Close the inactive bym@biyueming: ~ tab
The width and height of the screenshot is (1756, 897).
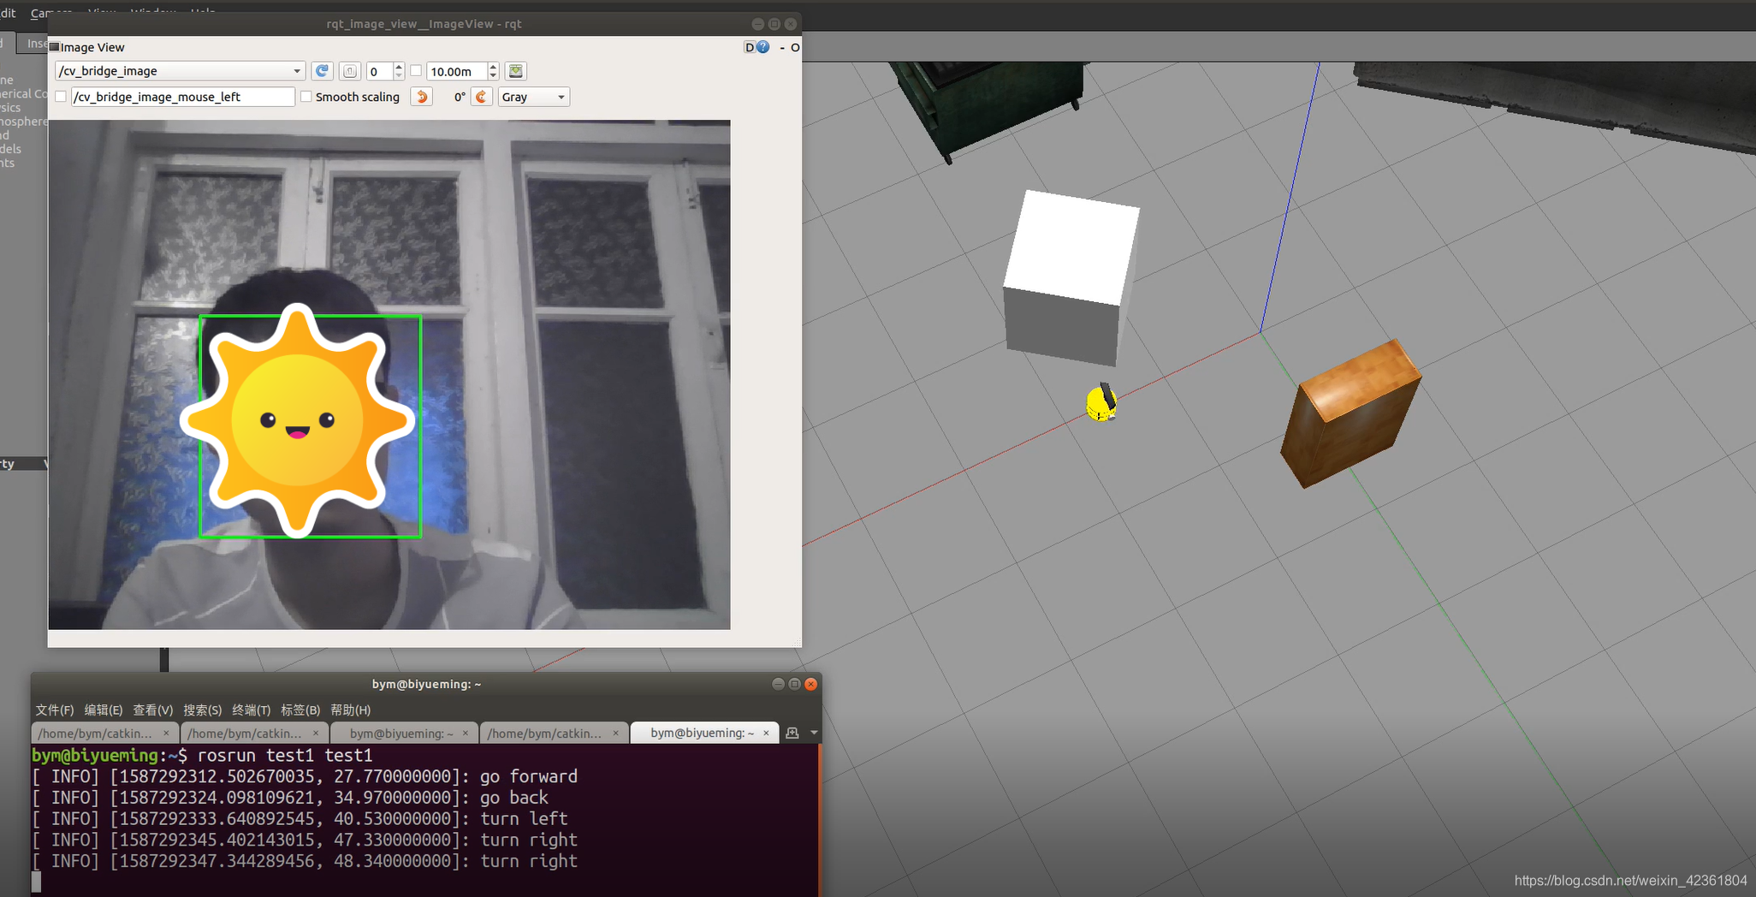pyautogui.click(x=466, y=734)
